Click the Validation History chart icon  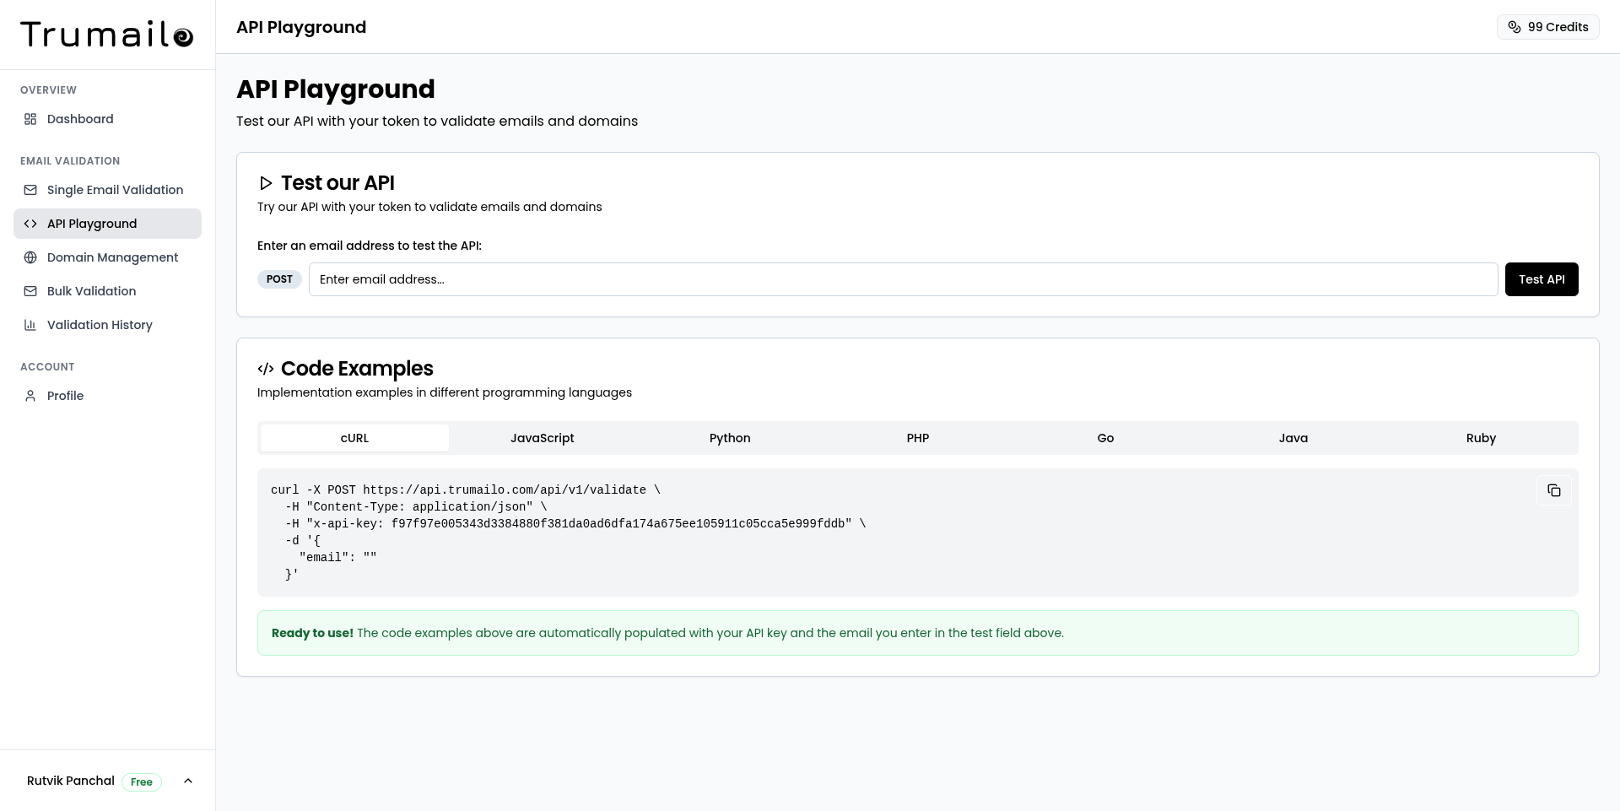pyautogui.click(x=30, y=325)
